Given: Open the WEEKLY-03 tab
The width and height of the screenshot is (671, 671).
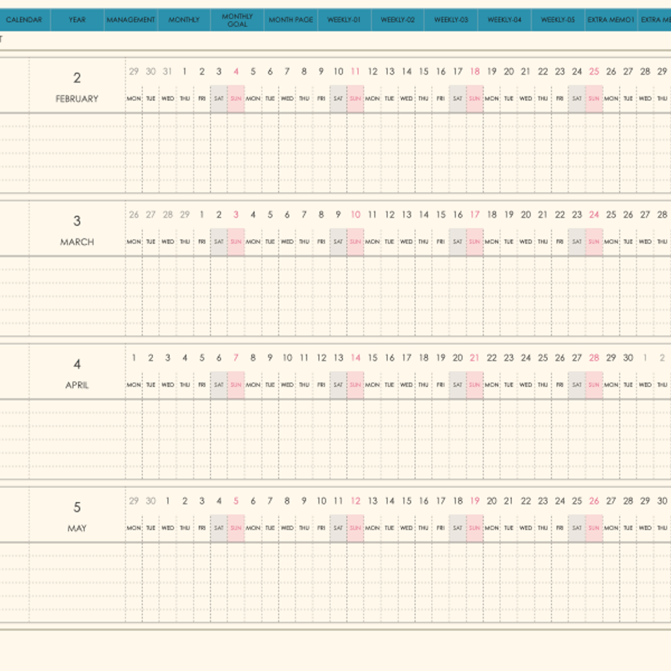Looking at the screenshot, I should click(451, 20).
